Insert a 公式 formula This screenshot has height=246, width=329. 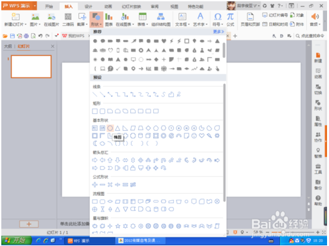pyautogui.click(x=230, y=20)
